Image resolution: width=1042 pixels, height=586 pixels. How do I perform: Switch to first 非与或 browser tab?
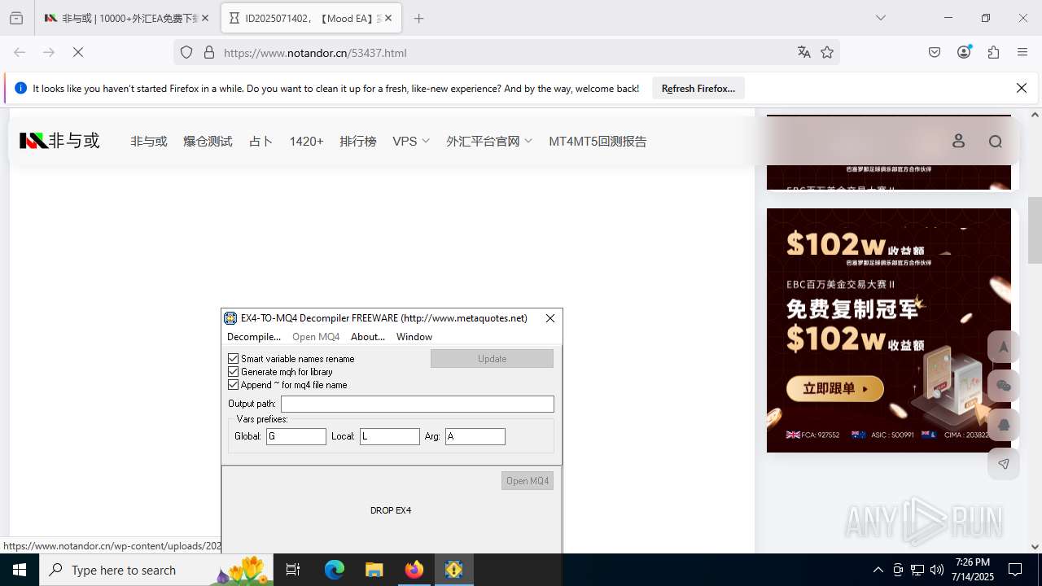[x=126, y=18]
